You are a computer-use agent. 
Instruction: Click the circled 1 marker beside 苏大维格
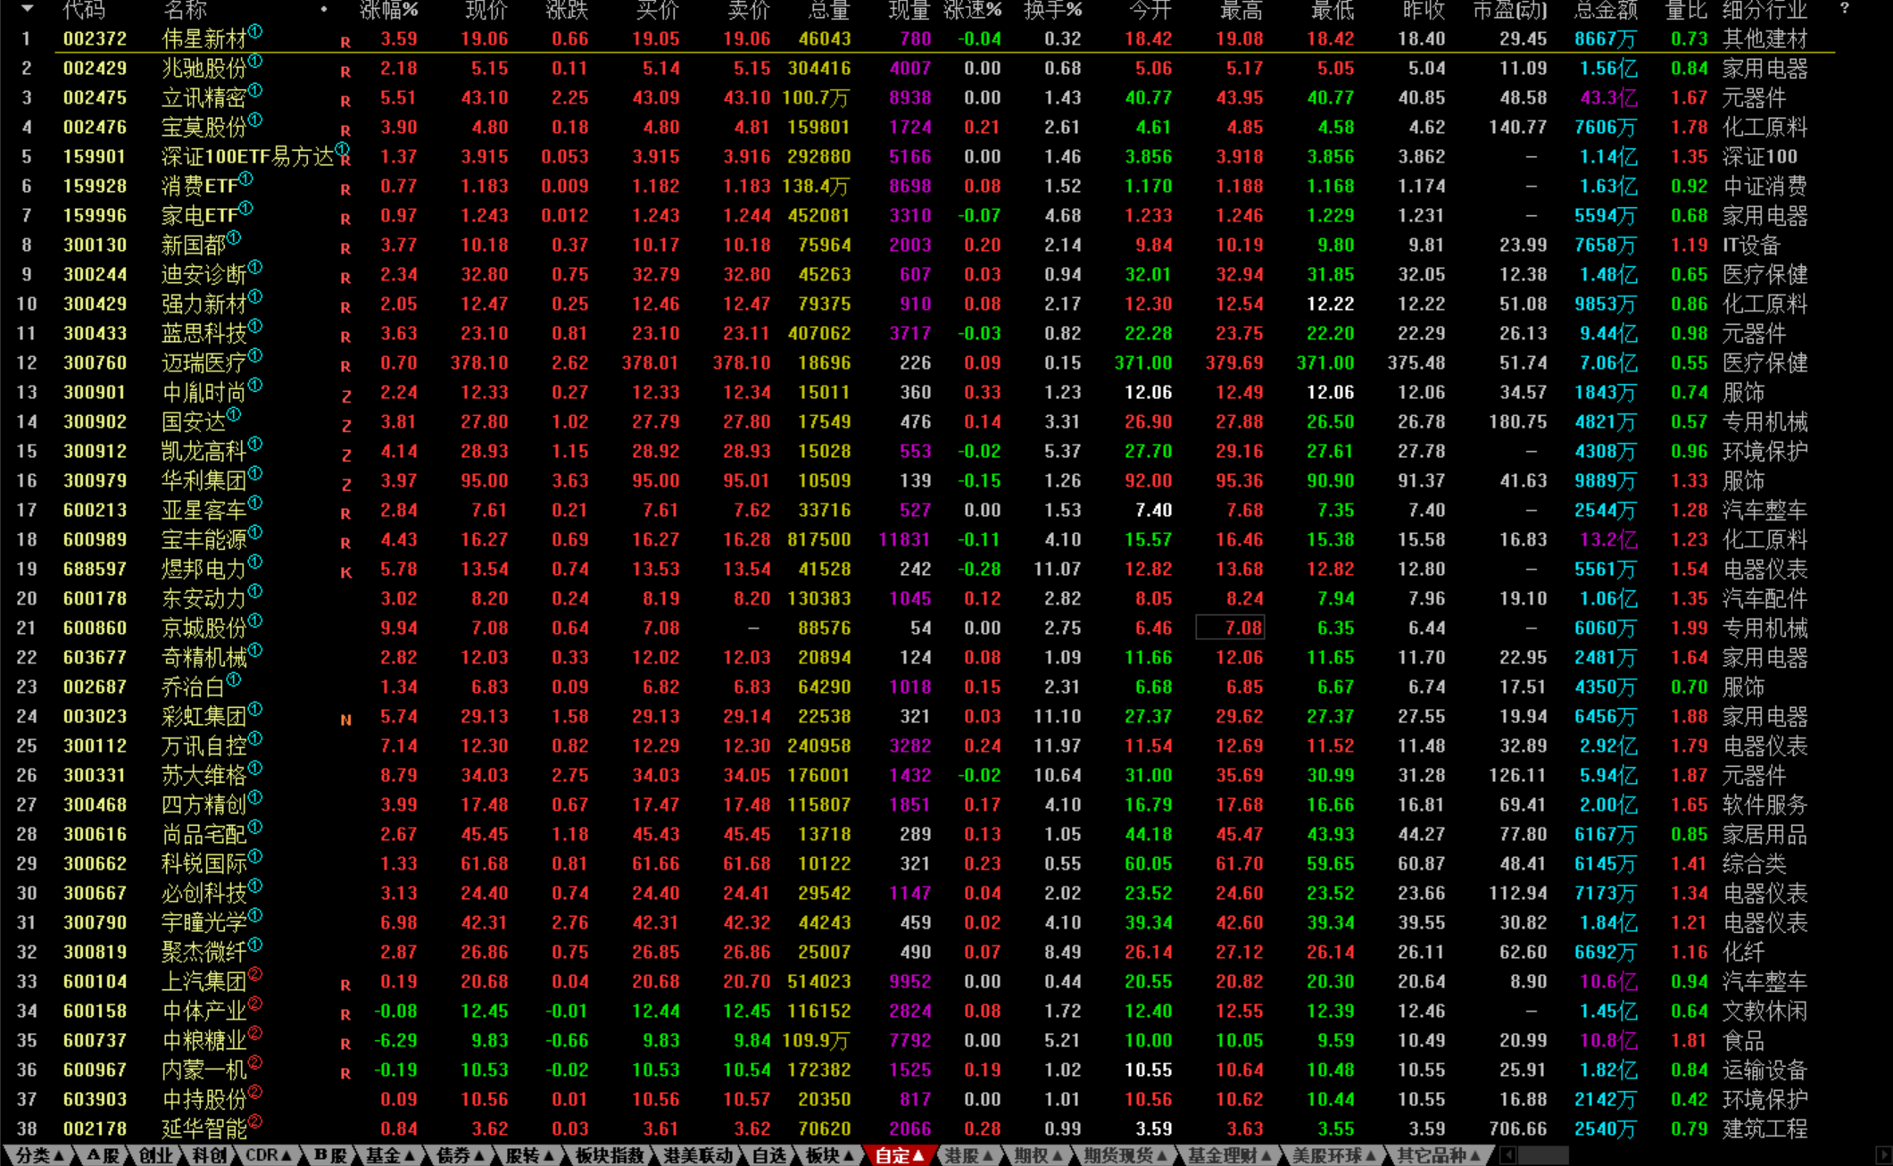coord(255,769)
